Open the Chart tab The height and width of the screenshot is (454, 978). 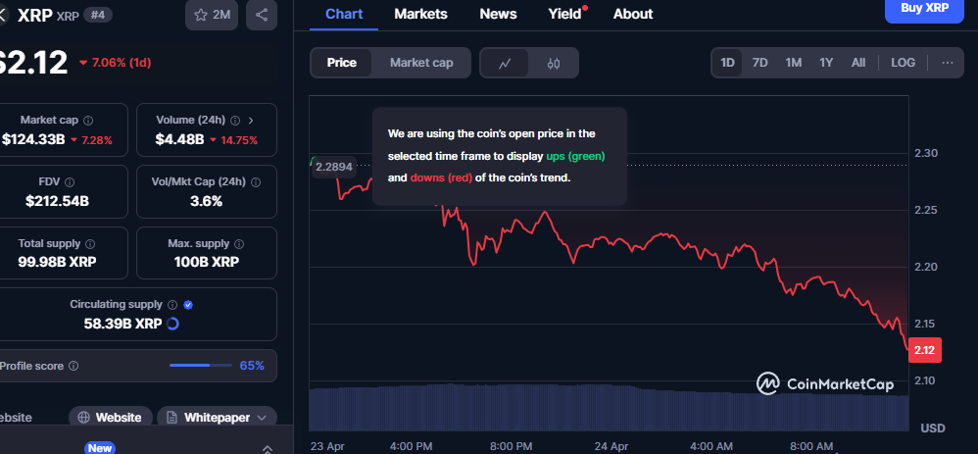pos(344,14)
